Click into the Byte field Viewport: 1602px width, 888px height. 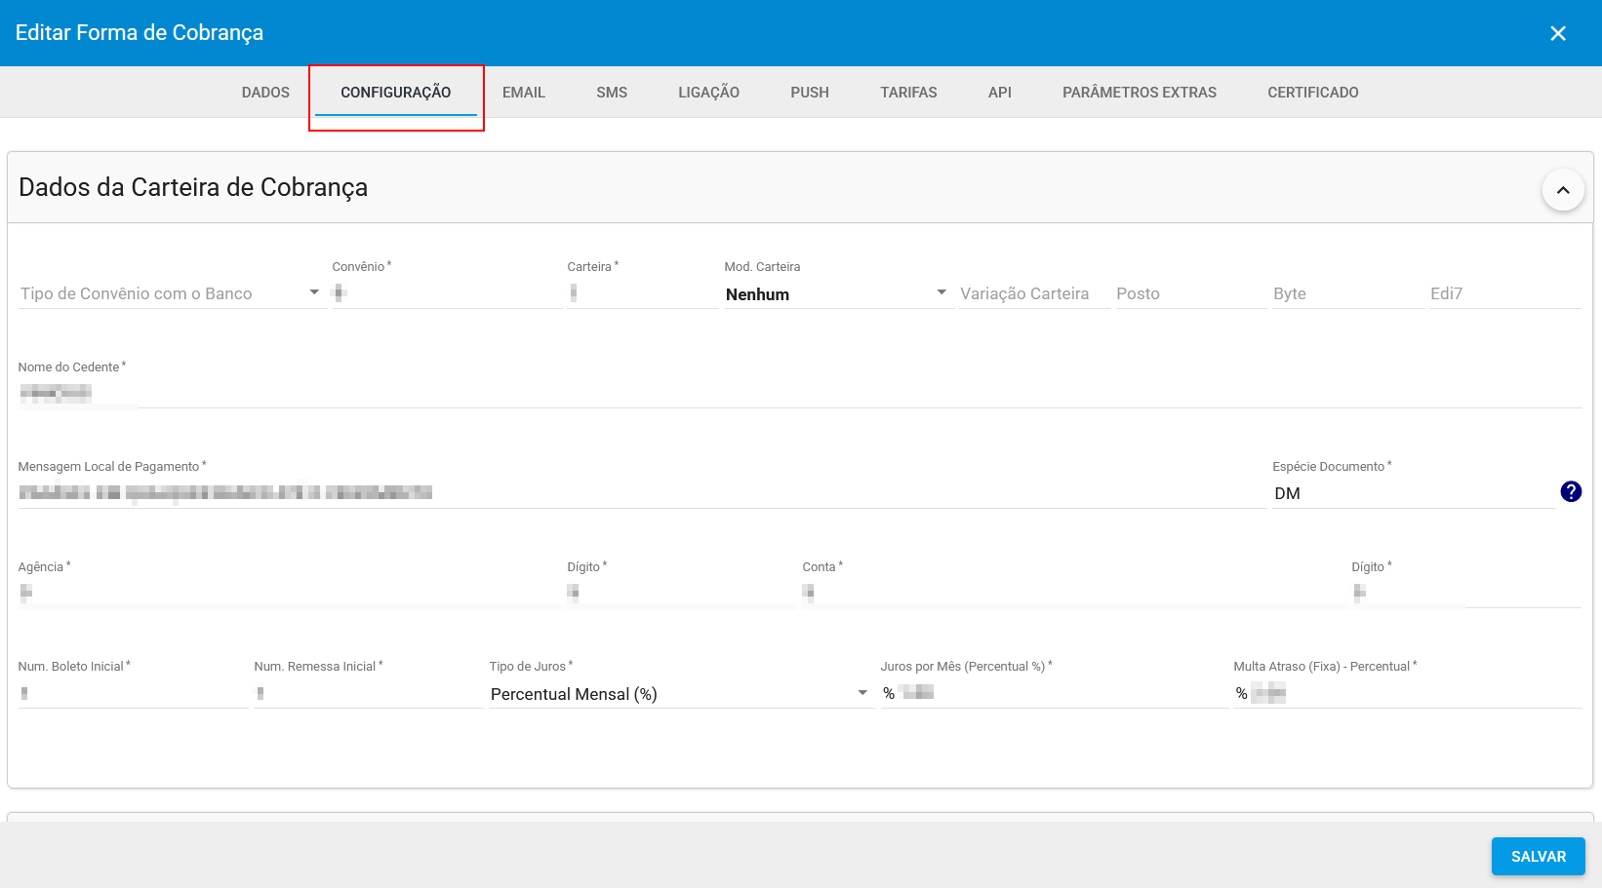[x=1346, y=293]
